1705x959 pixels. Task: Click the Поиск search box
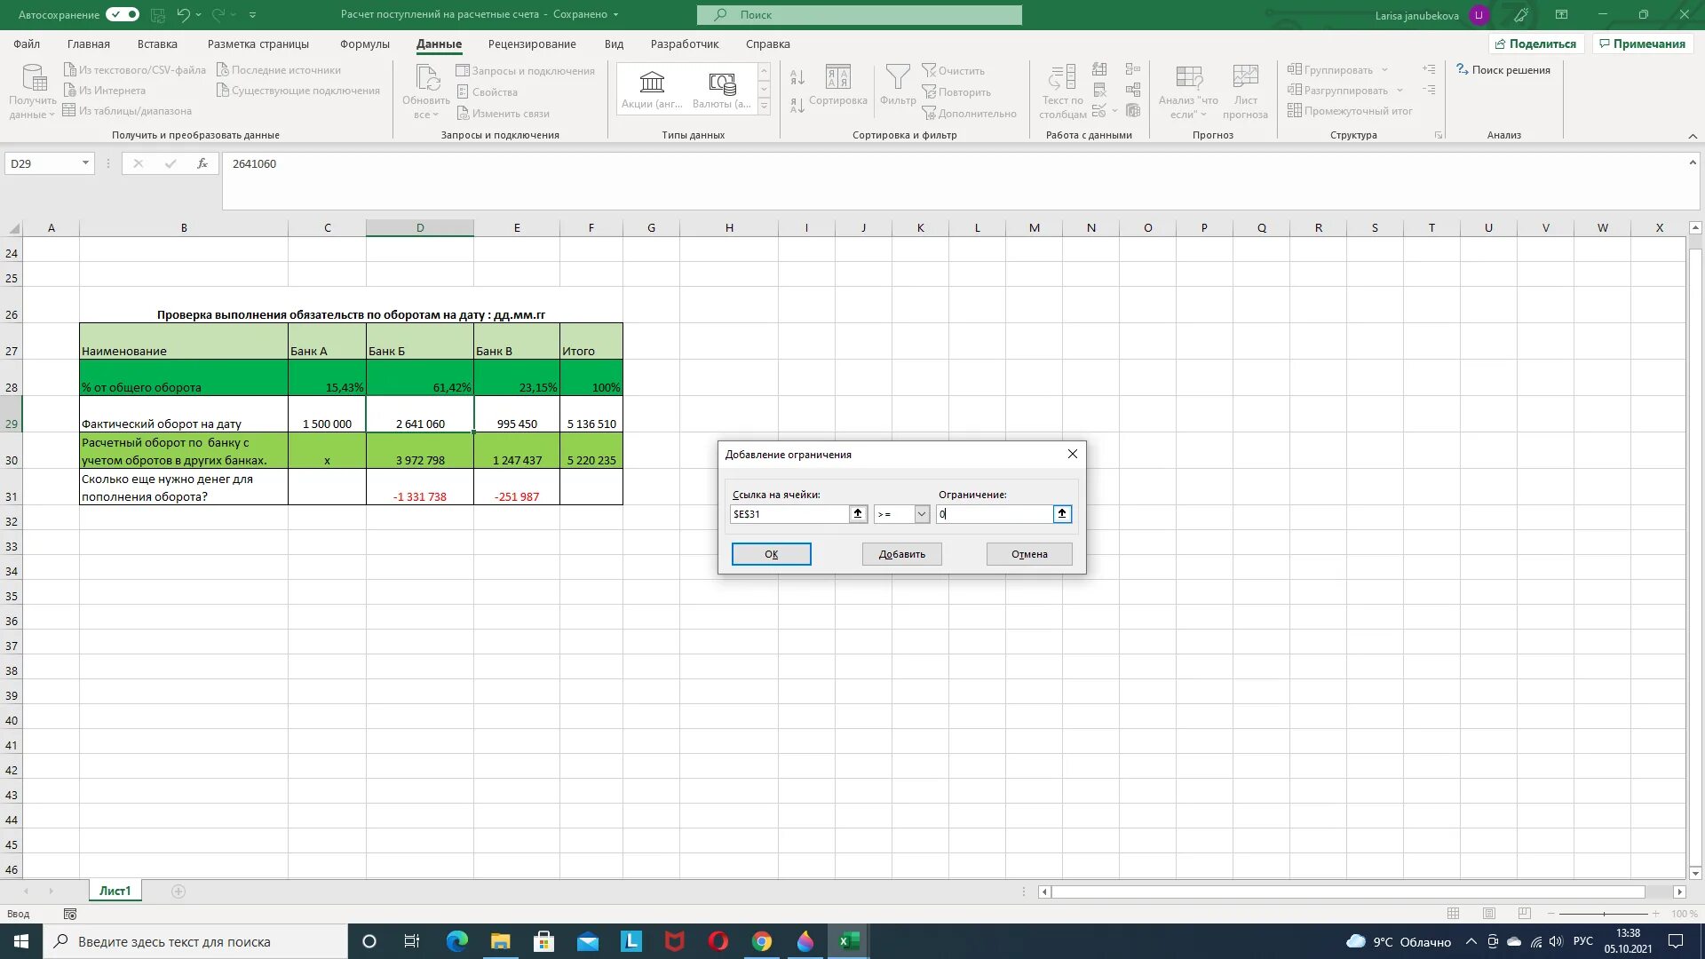[x=860, y=15]
